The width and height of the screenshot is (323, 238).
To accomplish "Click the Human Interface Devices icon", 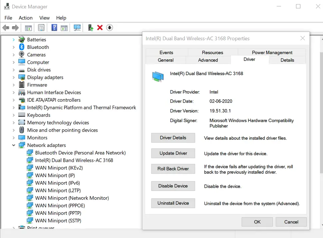I will point(22,92).
